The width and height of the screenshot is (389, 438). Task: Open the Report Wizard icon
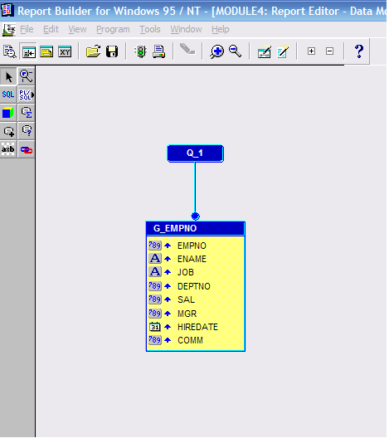tap(265, 51)
